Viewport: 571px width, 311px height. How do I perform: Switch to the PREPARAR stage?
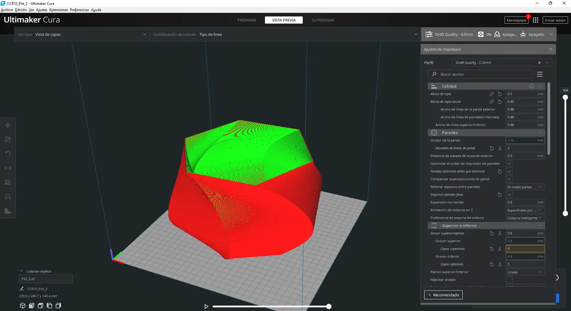pyautogui.click(x=247, y=20)
